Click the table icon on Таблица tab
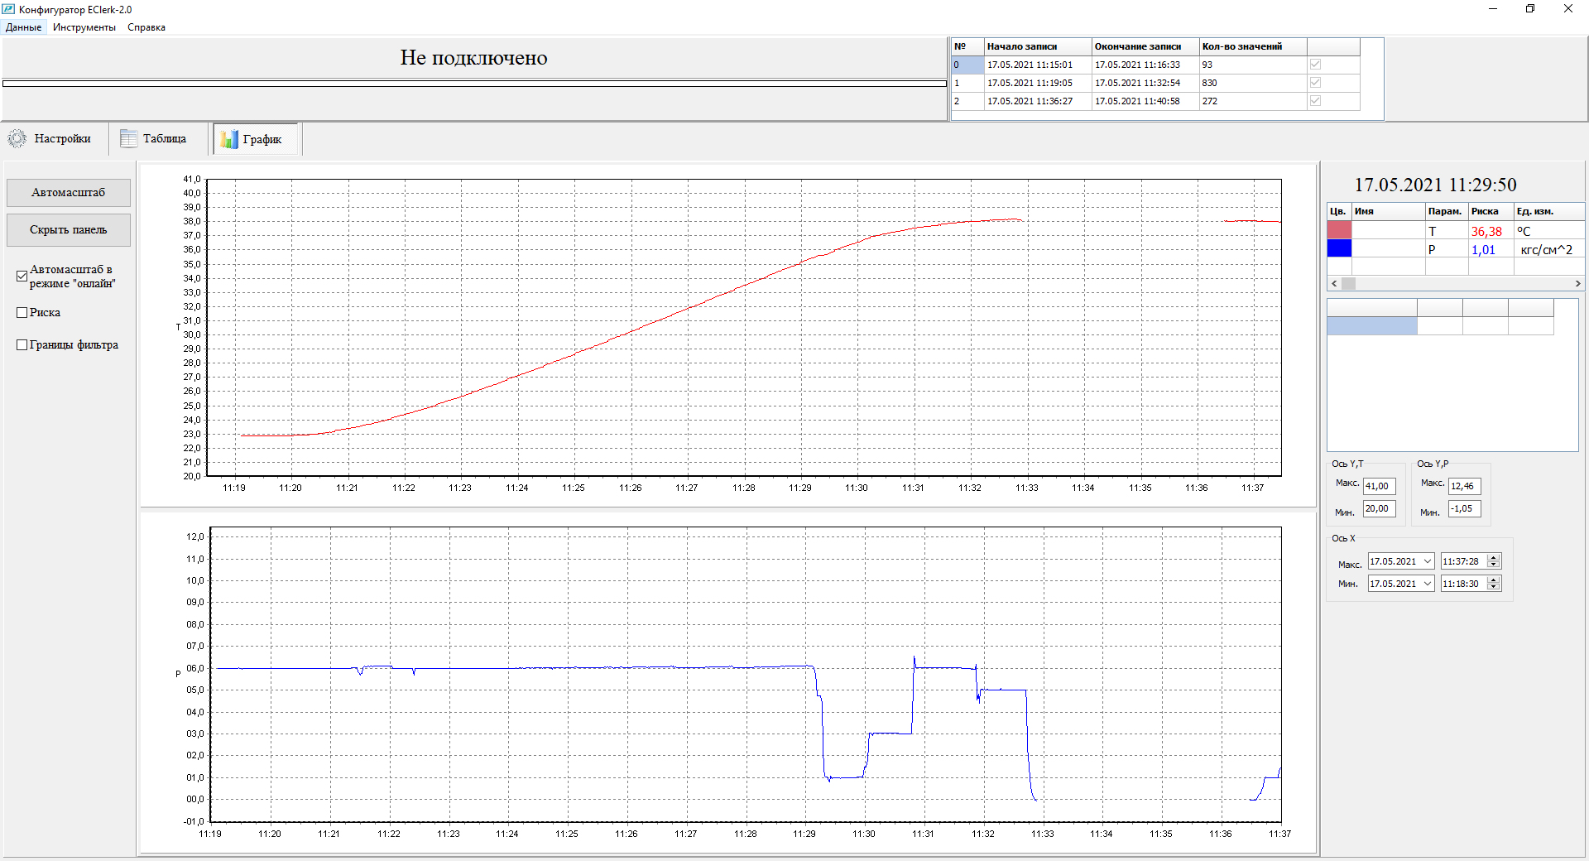Screen dimensions: 1589x861 point(128,138)
